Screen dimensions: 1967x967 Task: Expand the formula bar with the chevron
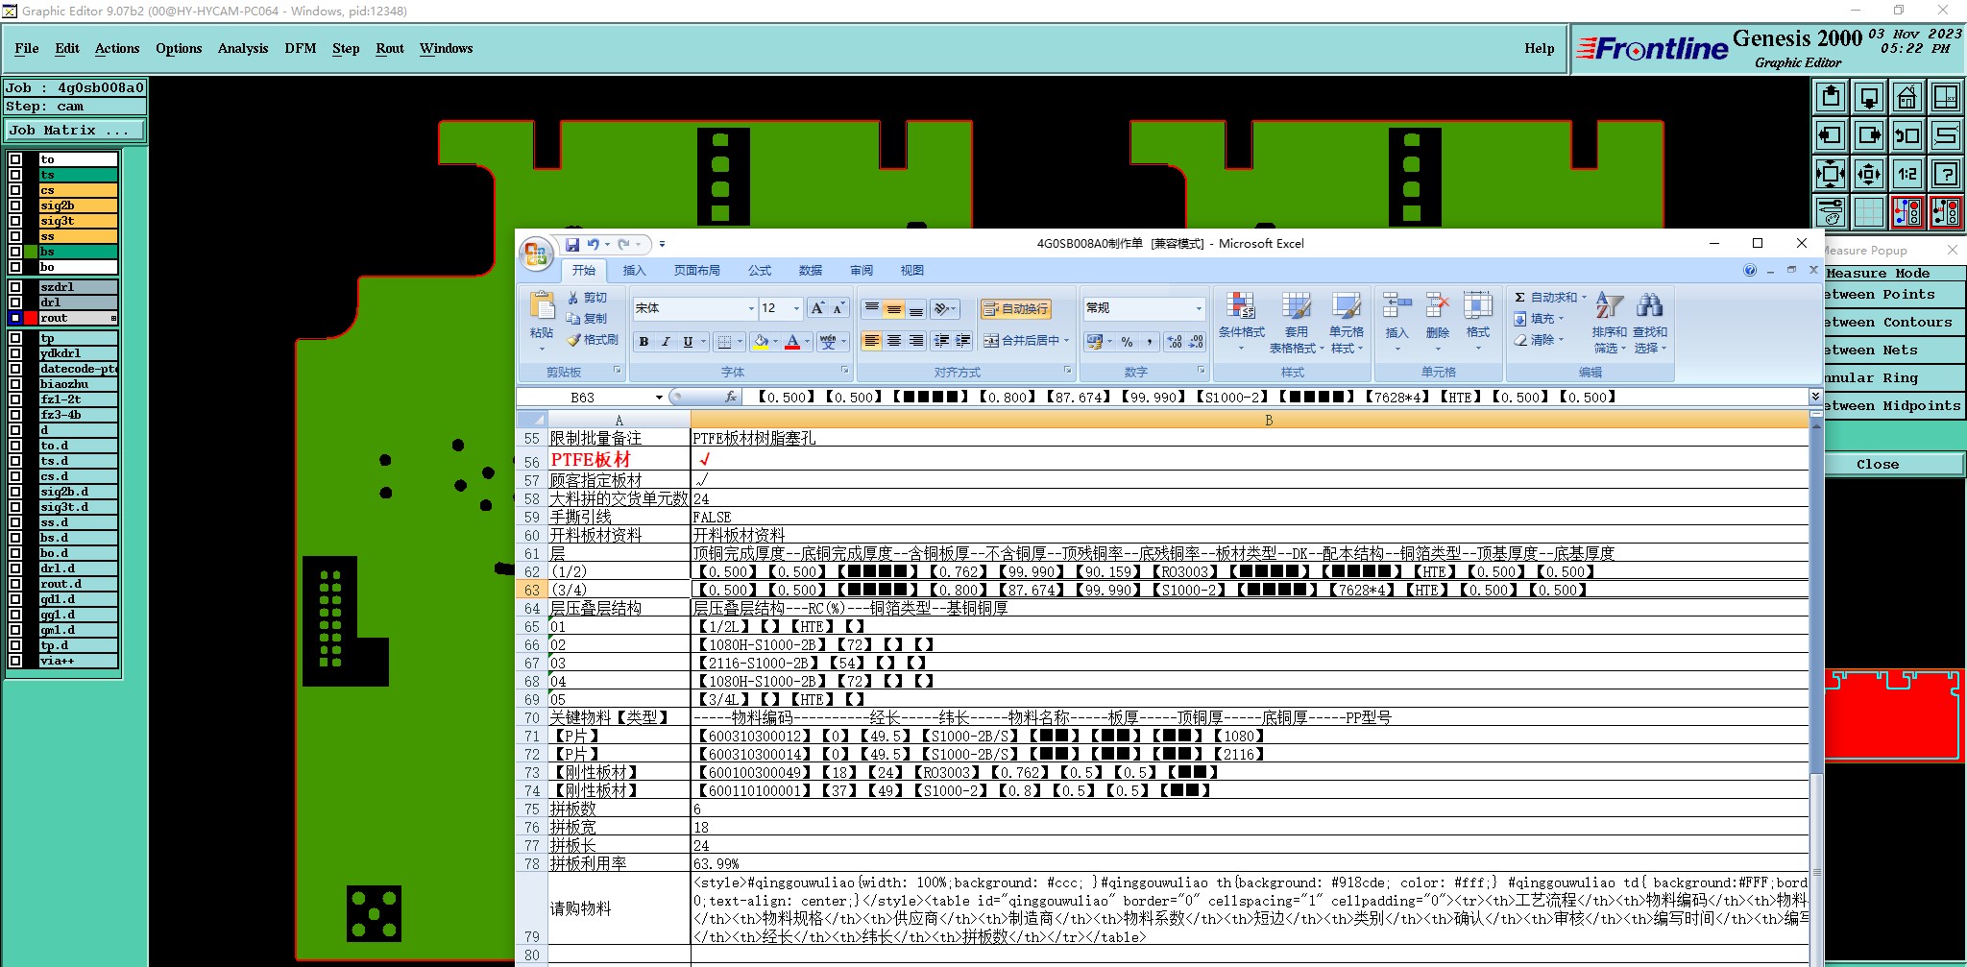coord(1815,396)
